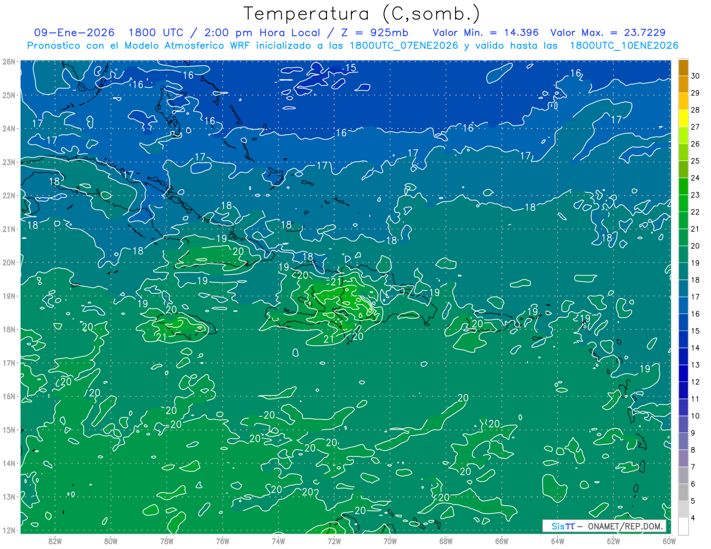Click the latitude axis label 20N
The width and height of the screenshot is (711, 549).
9,262
